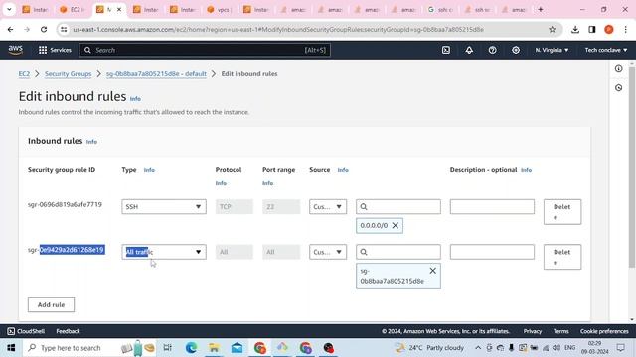
Task: Open Cookie preferences footer link
Action: point(604,331)
